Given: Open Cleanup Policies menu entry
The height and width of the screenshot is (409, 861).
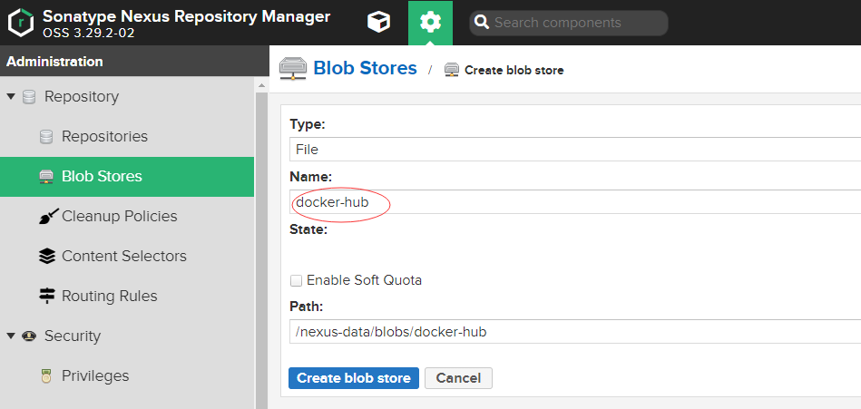Looking at the screenshot, I should [119, 217].
